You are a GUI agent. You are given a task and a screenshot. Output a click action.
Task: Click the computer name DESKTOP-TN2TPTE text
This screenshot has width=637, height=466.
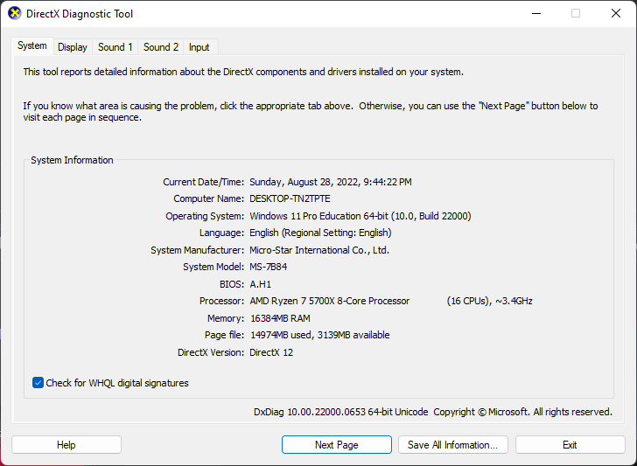click(x=290, y=198)
